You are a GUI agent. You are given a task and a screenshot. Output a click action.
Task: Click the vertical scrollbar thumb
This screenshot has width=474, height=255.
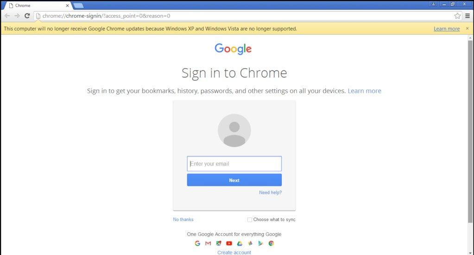(470, 131)
